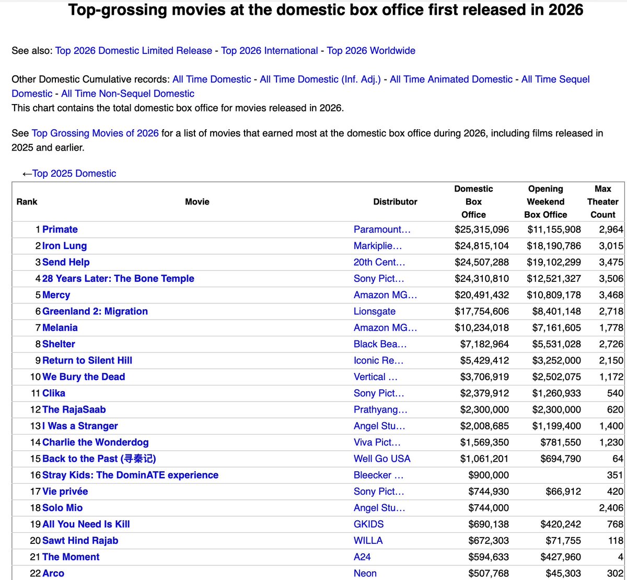
Task: Open Stray Kids: The DominATE experience page
Action: (x=131, y=475)
